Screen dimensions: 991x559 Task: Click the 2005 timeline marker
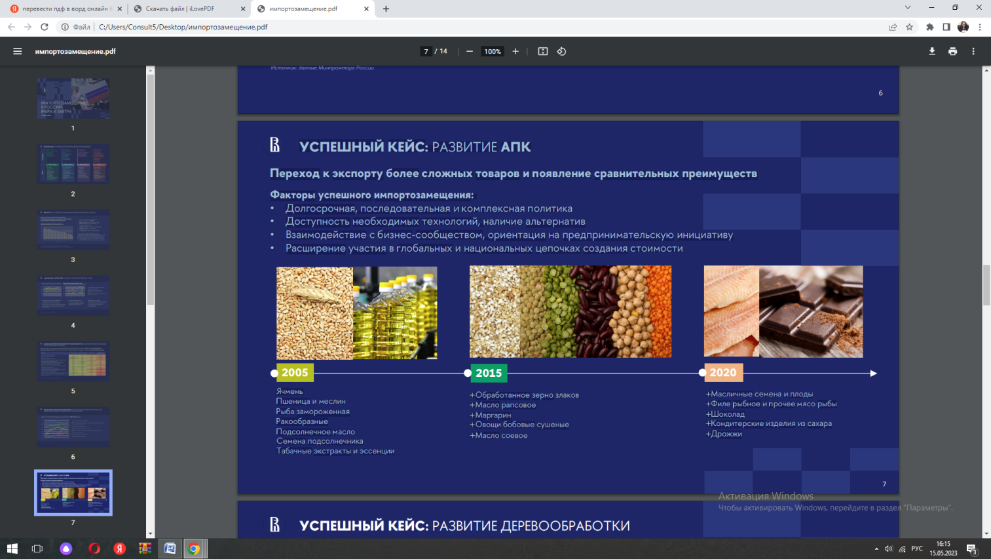coord(295,372)
